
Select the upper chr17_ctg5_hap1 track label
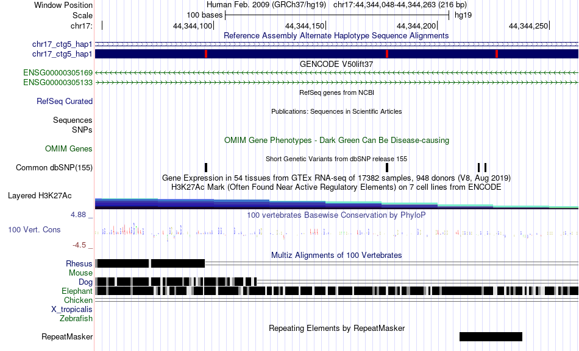(x=62, y=44)
